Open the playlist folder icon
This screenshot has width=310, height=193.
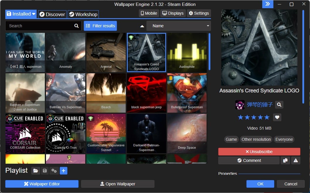click(x=35, y=171)
